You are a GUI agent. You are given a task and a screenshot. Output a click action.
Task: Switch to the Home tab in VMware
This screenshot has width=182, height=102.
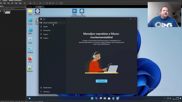click(30, 7)
